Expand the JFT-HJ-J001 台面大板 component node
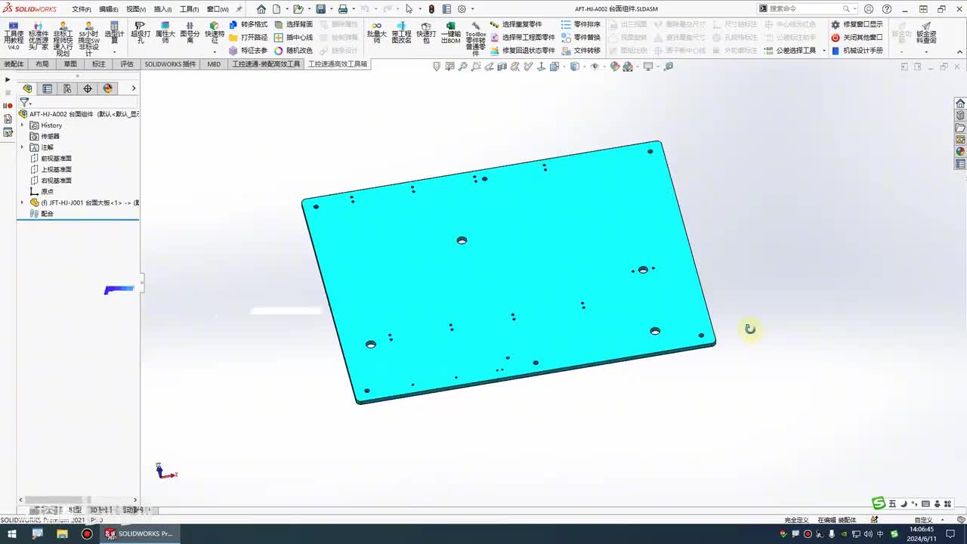This screenshot has width=967, height=544. (x=22, y=202)
